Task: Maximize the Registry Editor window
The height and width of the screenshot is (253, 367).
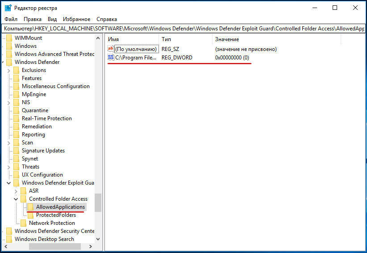Action: (x=335, y=8)
